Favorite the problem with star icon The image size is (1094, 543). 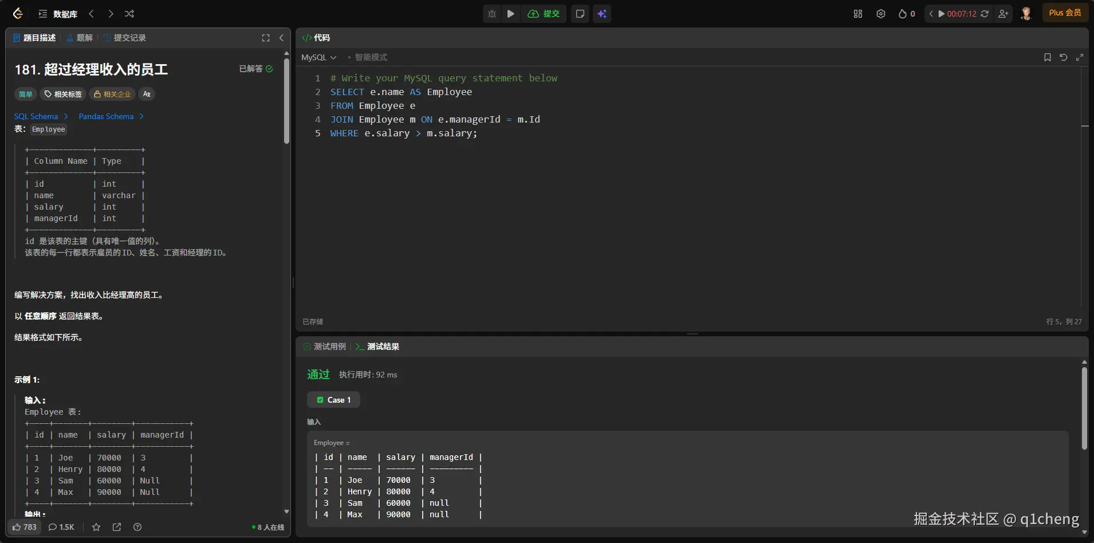pyautogui.click(x=96, y=527)
